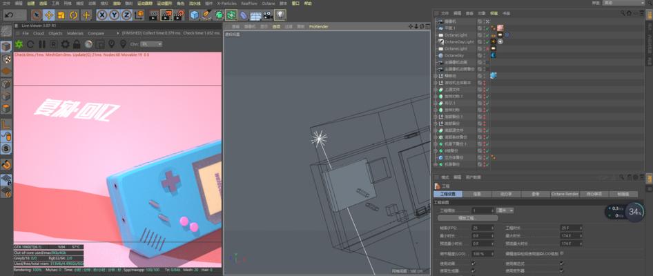Click the Object Manager home icon
653x276 pixels.
pyautogui.click(x=629, y=13)
